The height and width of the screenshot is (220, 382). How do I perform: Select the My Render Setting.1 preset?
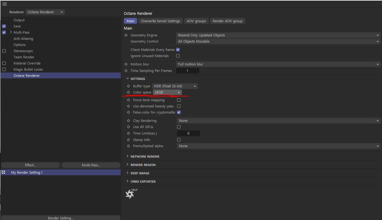pyautogui.click(x=61, y=172)
